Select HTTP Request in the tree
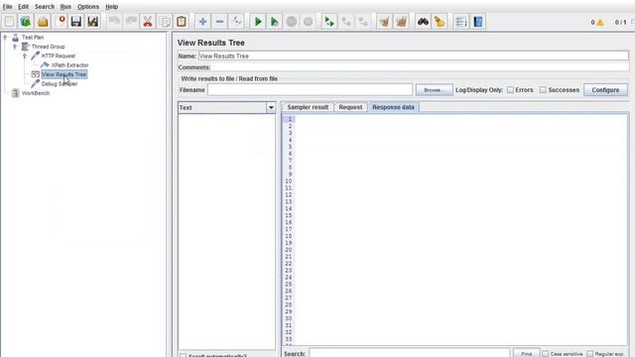The width and height of the screenshot is (635, 357). click(59, 56)
